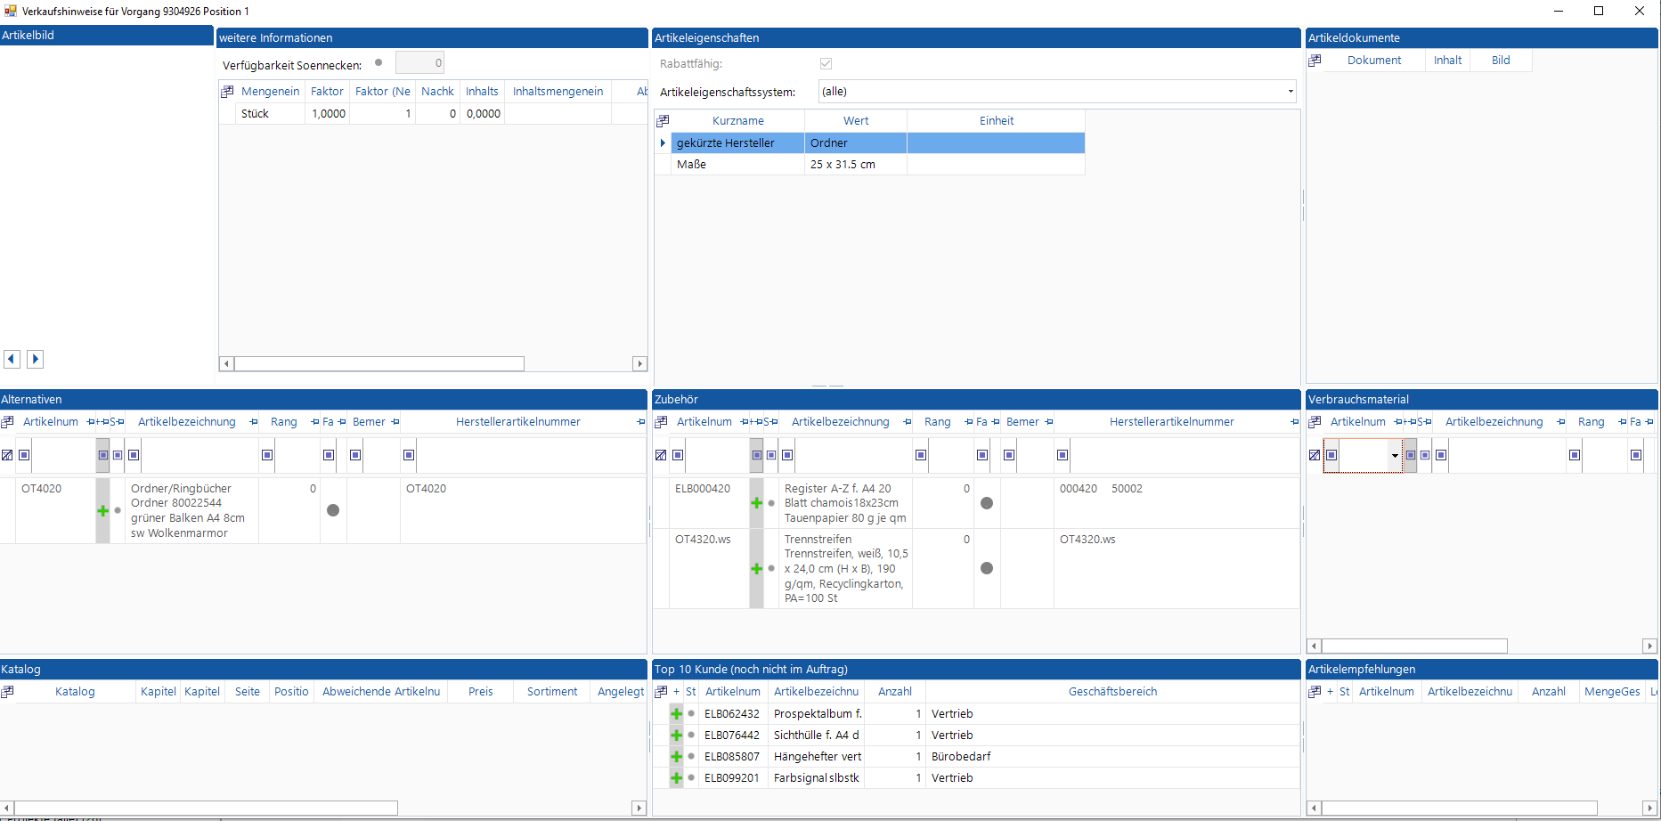Click Kurzname column header in Artikeleigenschaften
Image resolution: width=1661 pixels, height=821 pixels.
tap(737, 121)
